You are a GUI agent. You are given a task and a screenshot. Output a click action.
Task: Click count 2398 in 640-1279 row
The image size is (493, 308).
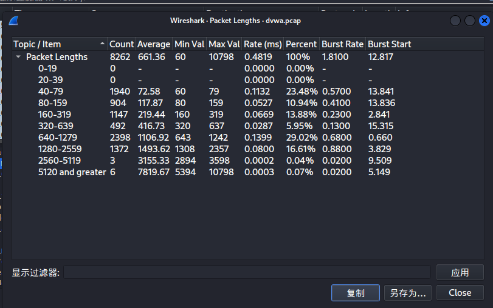(x=120, y=138)
